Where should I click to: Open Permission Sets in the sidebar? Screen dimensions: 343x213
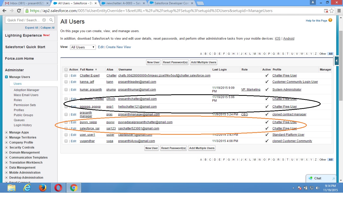tap(25, 105)
